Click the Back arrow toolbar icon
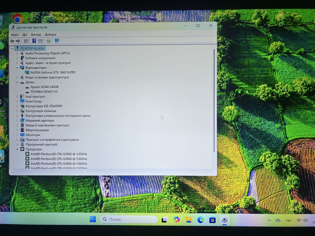Screen dimensions: 315x236 coord(12,41)
